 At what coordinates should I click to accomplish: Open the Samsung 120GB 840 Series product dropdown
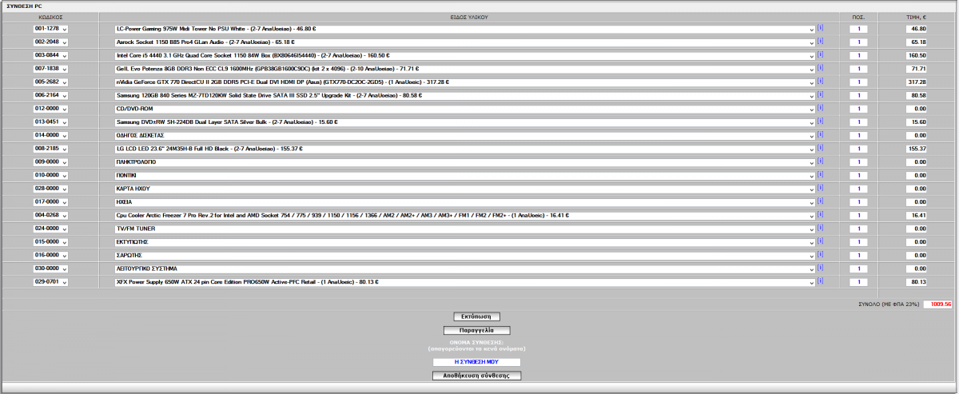coord(464,96)
